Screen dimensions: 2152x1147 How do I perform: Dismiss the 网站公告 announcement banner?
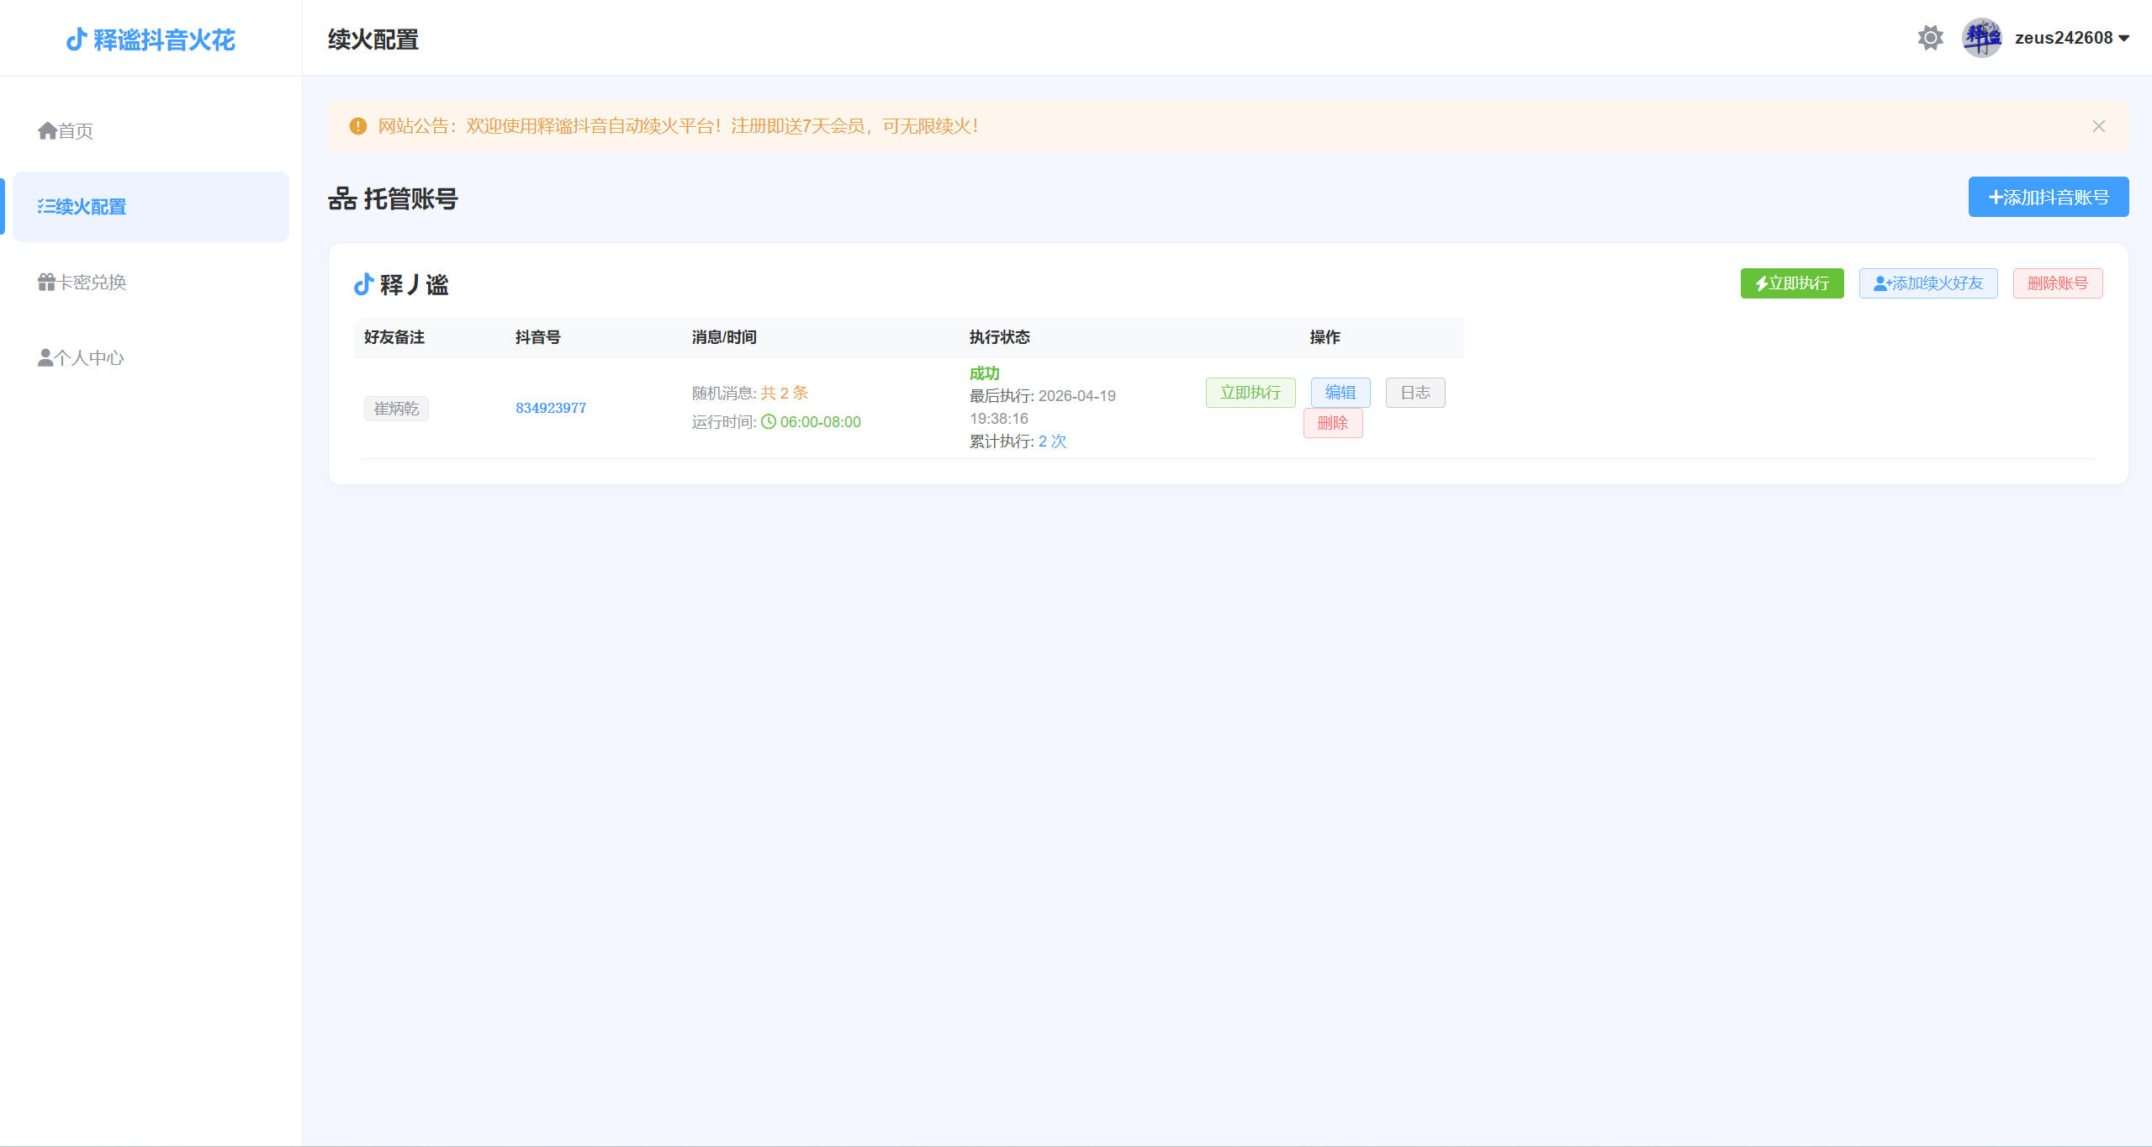click(2098, 126)
